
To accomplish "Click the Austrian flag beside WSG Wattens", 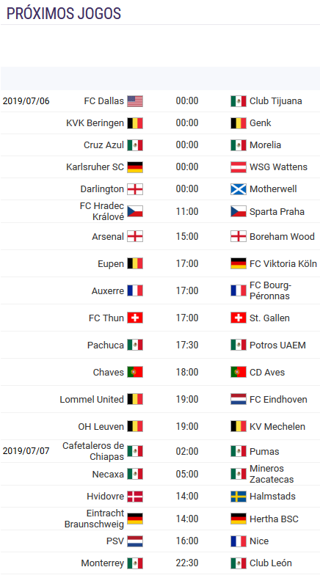I will tap(238, 167).
